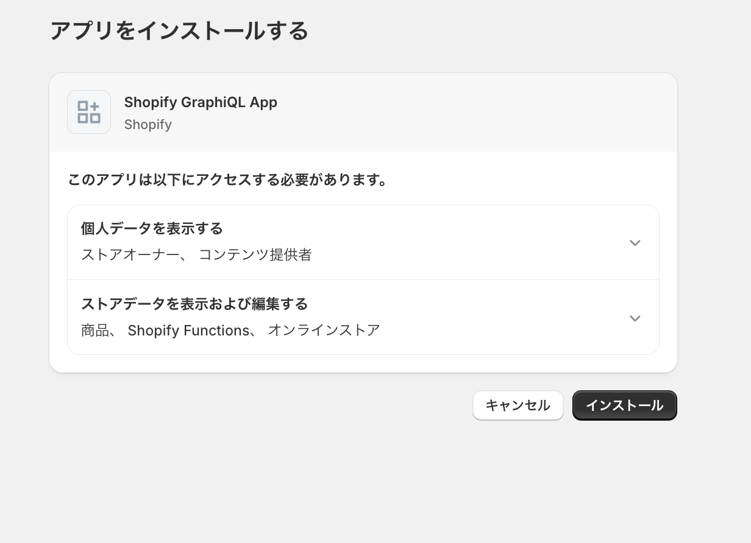Image resolution: width=751 pixels, height=543 pixels.
Task: Click the Shopify developer name under app title
Action: pyautogui.click(x=148, y=125)
